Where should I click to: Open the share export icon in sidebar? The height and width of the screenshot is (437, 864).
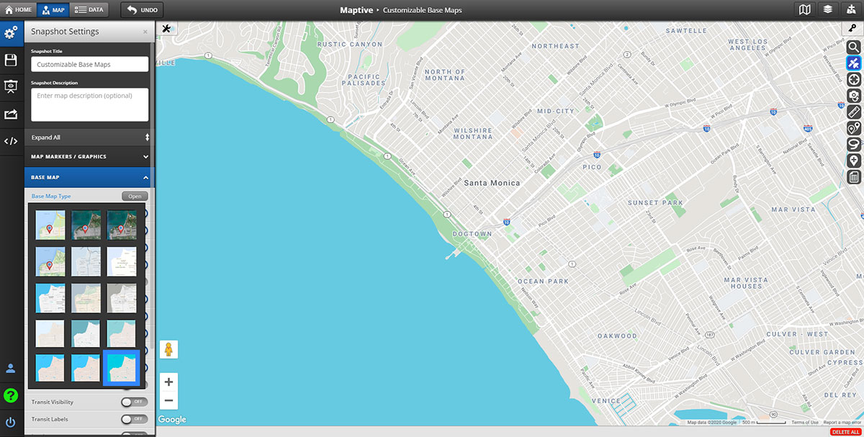point(11,114)
